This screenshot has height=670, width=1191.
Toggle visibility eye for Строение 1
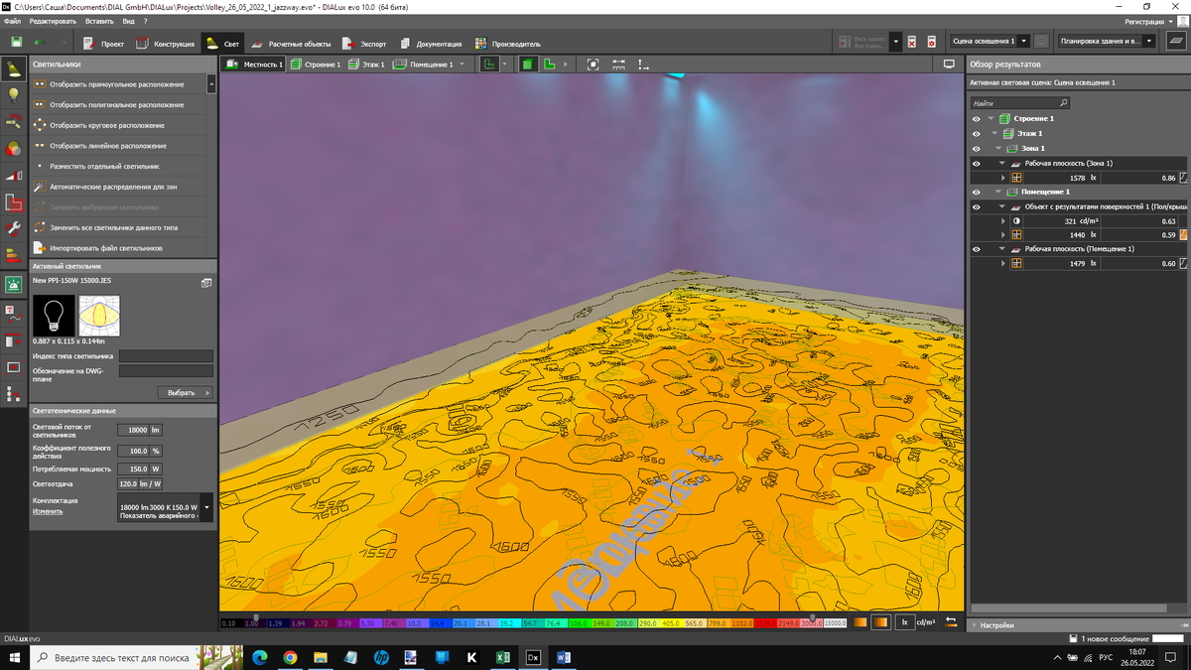coord(978,118)
